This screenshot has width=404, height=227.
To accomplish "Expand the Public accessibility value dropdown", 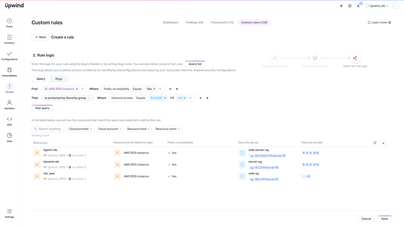I will 160,89.
